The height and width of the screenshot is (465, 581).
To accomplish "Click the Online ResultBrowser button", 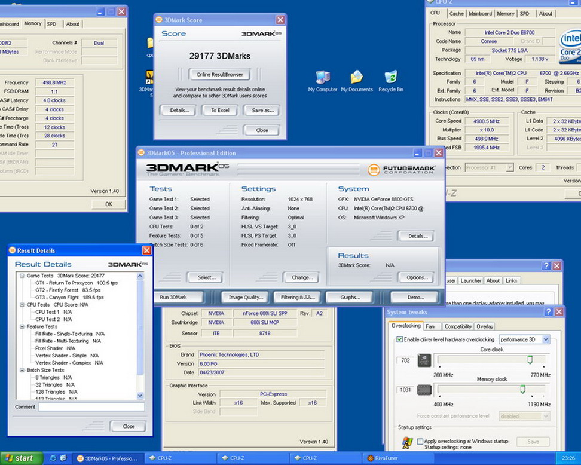I will click(219, 75).
